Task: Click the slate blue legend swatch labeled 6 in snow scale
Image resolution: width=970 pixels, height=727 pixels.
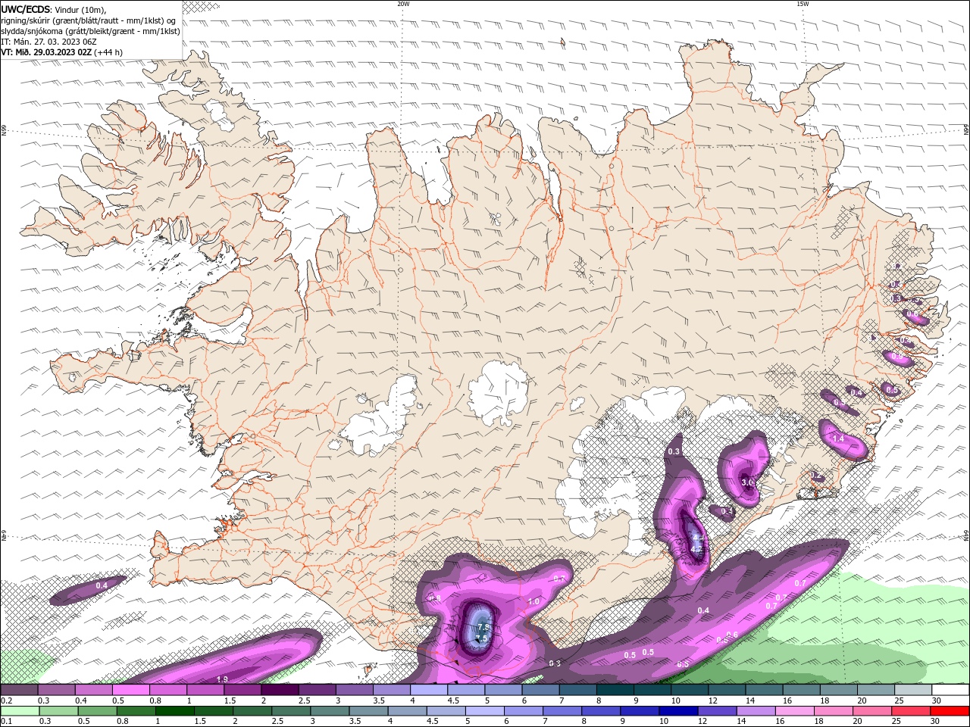Action: (540, 690)
